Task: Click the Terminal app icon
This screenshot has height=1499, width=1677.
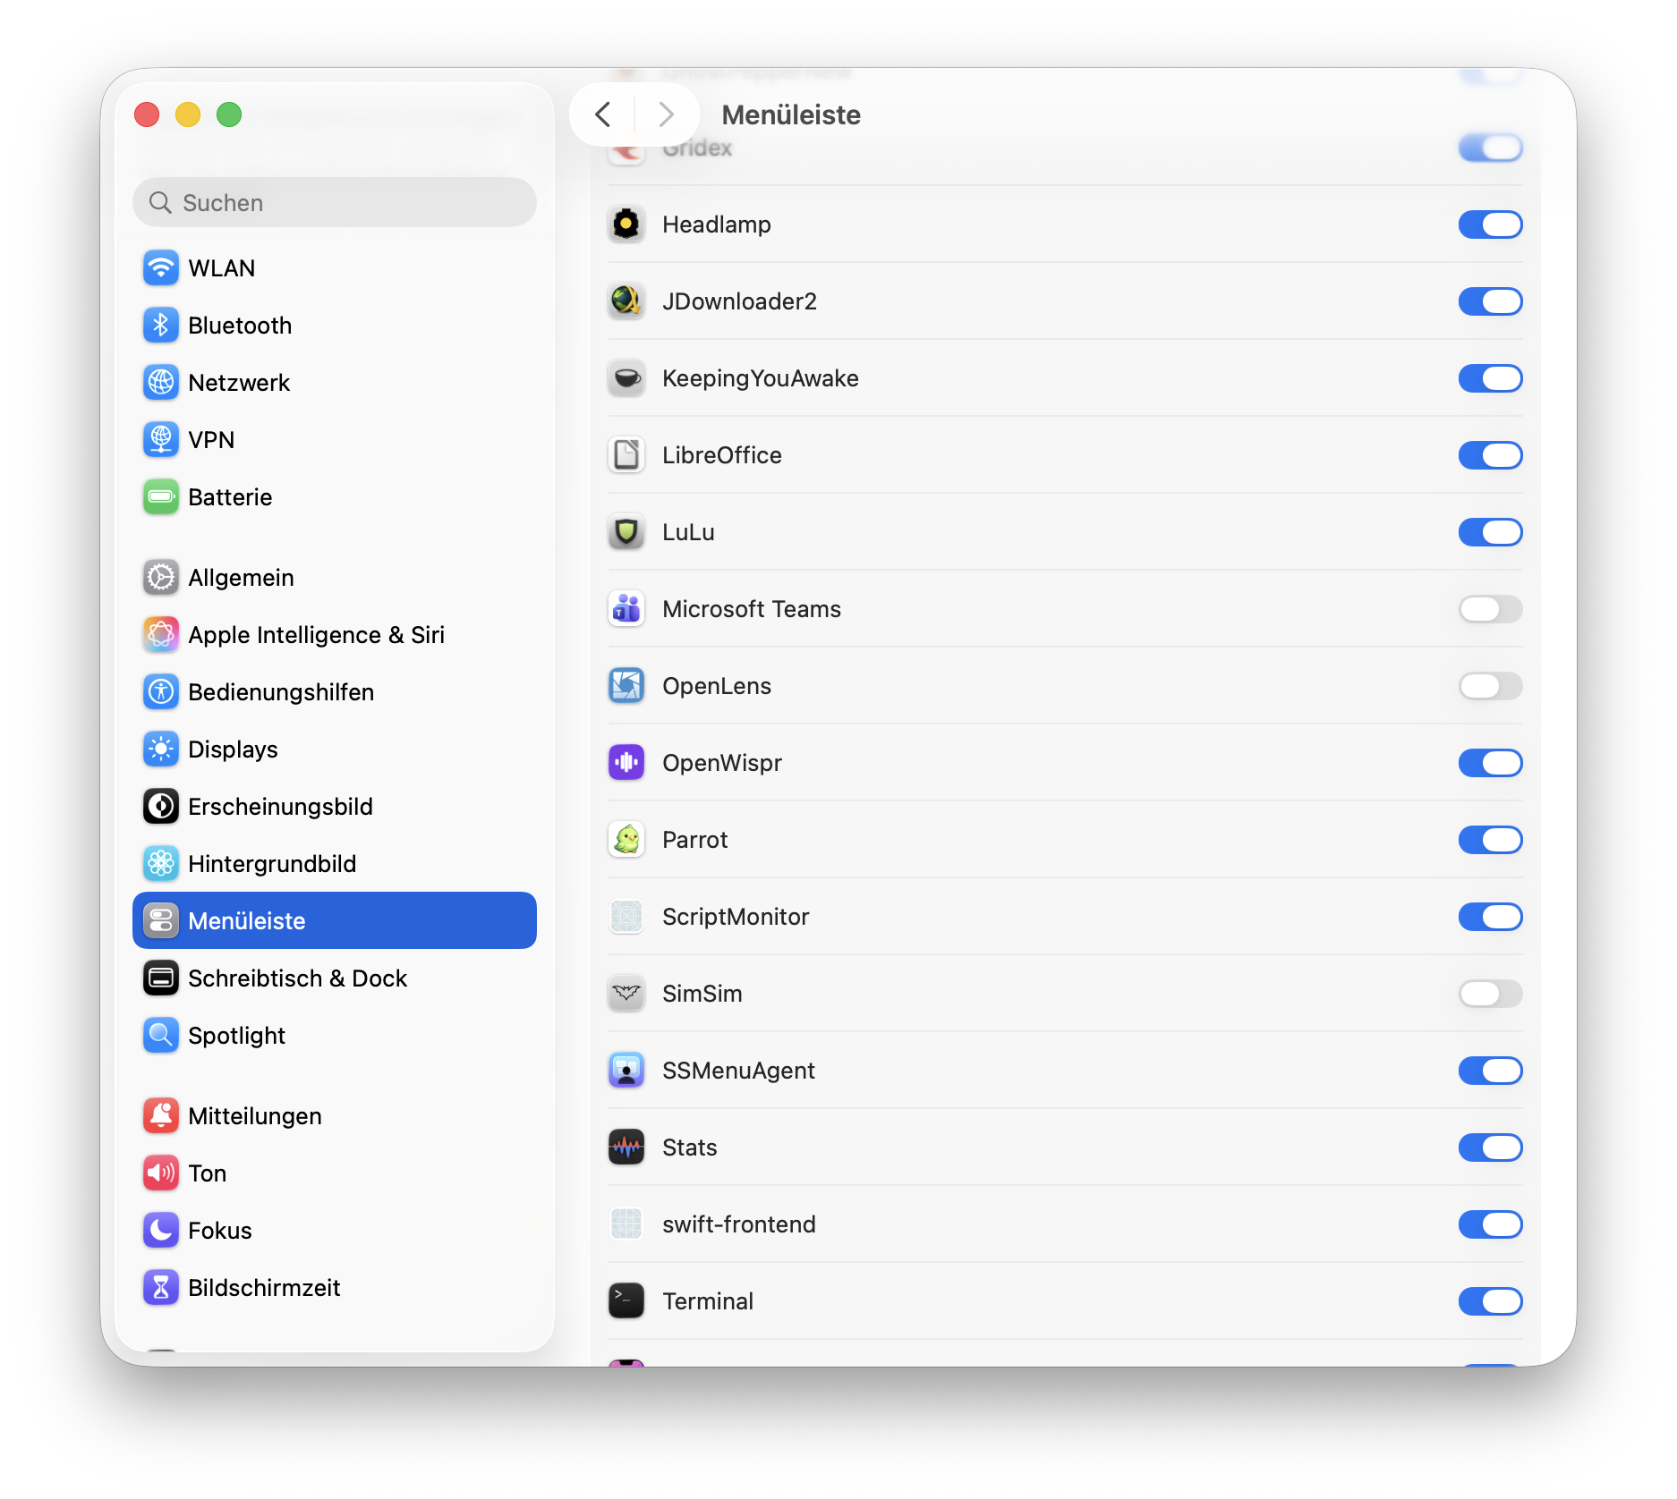Action: point(626,1301)
